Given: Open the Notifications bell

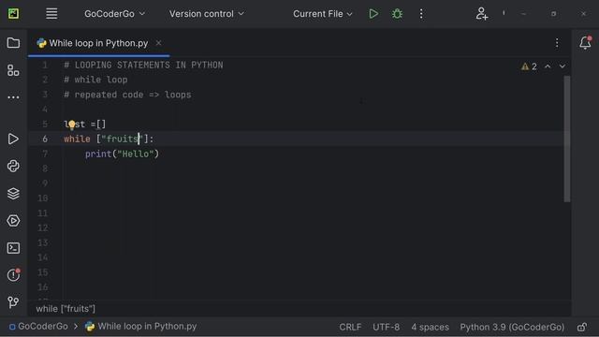Looking at the screenshot, I should [x=585, y=43].
